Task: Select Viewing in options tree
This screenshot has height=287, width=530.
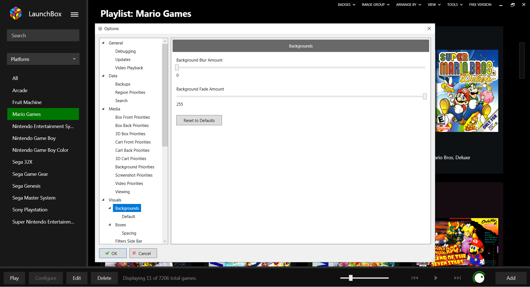Action: [x=122, y=192]
